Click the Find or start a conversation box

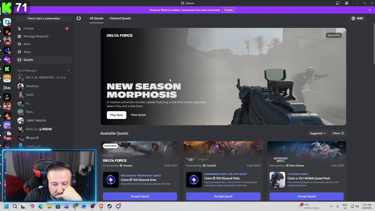point(44,18)
